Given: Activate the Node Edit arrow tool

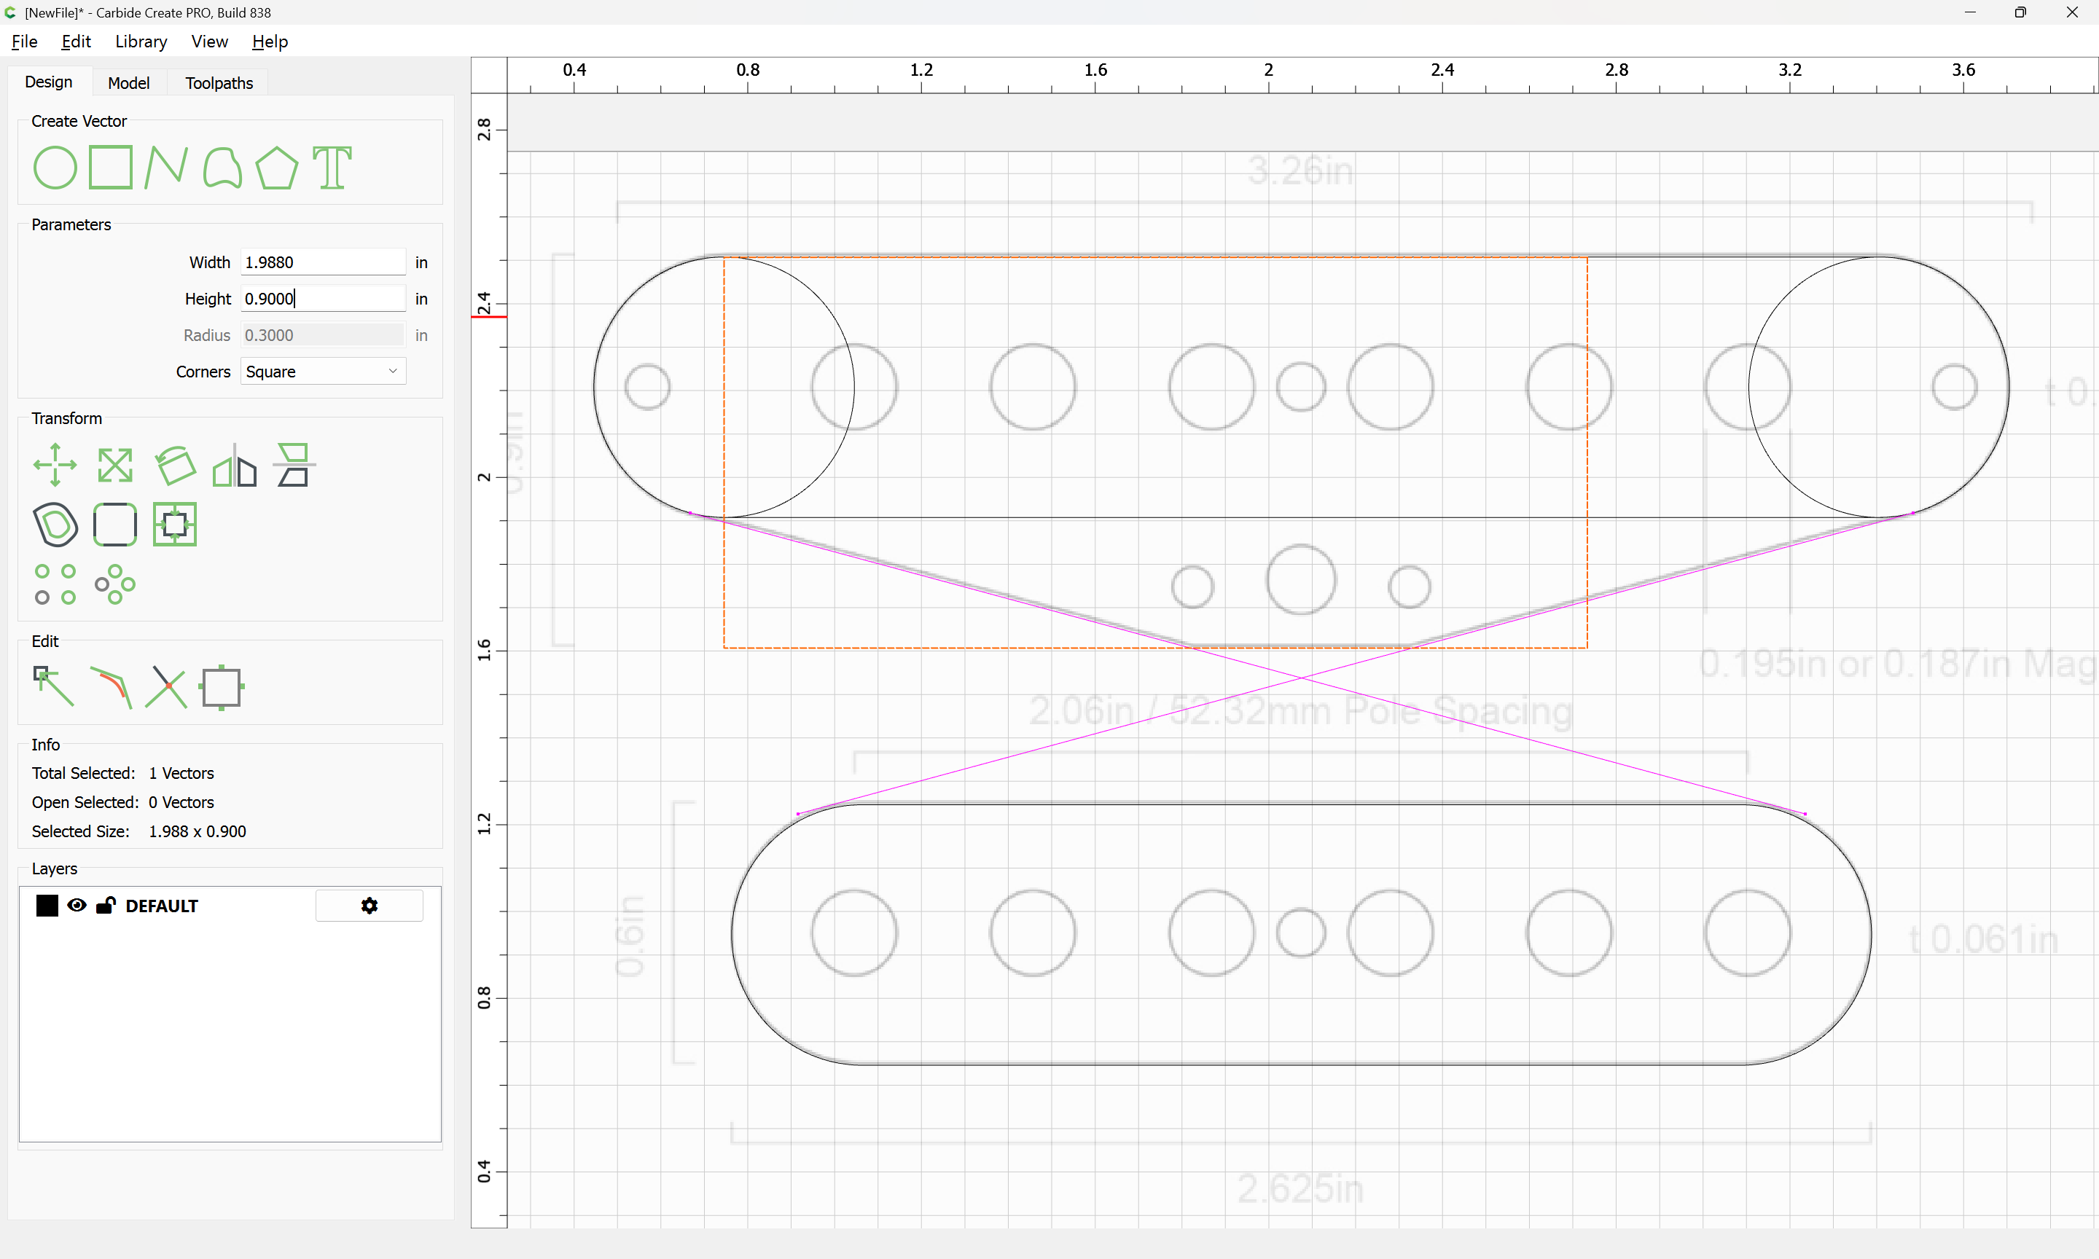Looking at the screenshot, I should point(53,686).
